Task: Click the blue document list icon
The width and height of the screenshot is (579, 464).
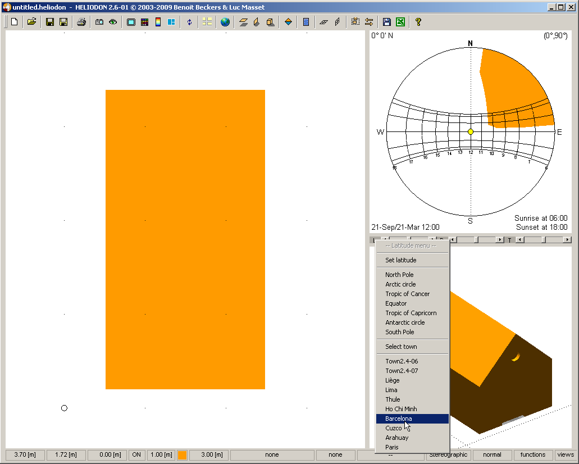Action: click(306, 22)
